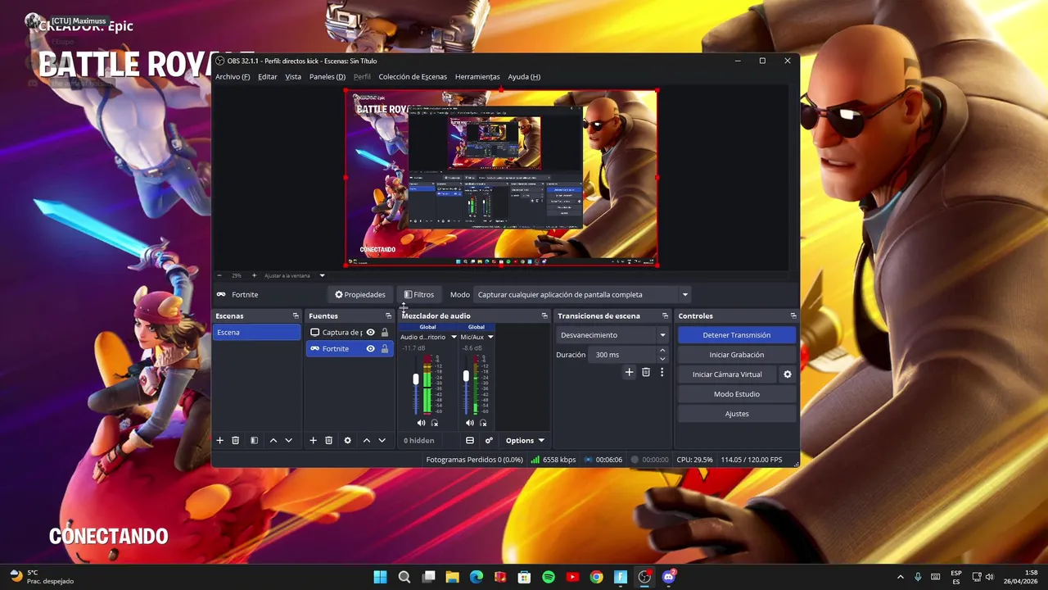
Task: Add a new source in Fuentes panel
Action: point(313,440)
